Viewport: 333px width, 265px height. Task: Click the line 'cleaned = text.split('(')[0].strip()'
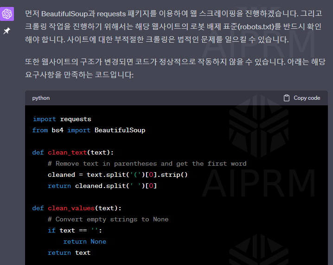pos(118,175)
